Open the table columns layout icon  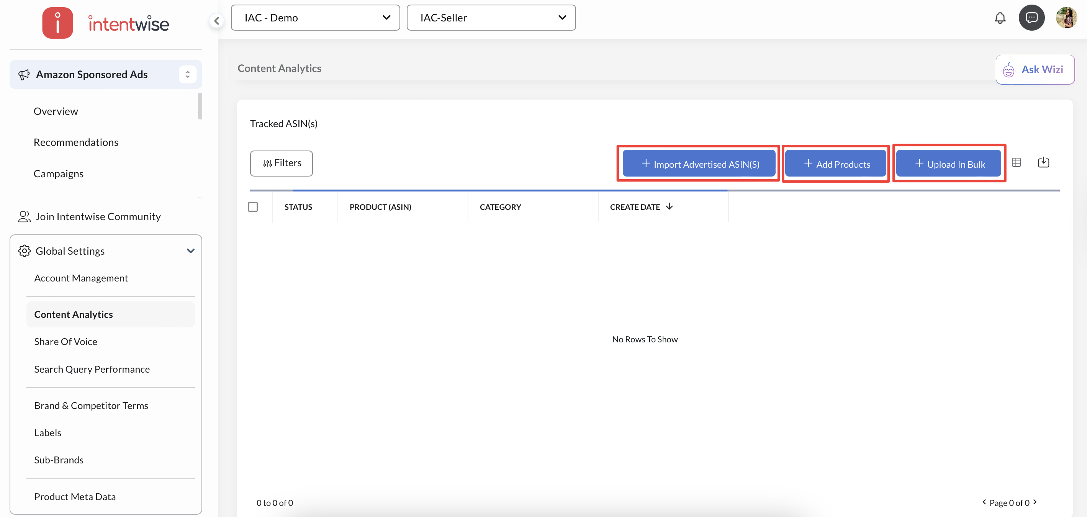tap(1016, 162)
